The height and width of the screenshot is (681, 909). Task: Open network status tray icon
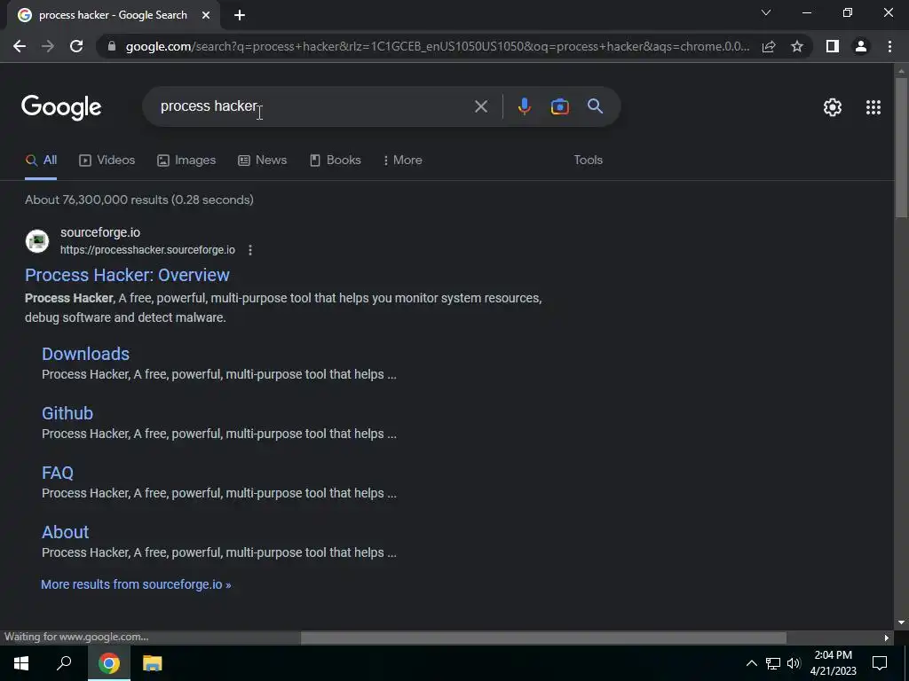coord(773,663)
